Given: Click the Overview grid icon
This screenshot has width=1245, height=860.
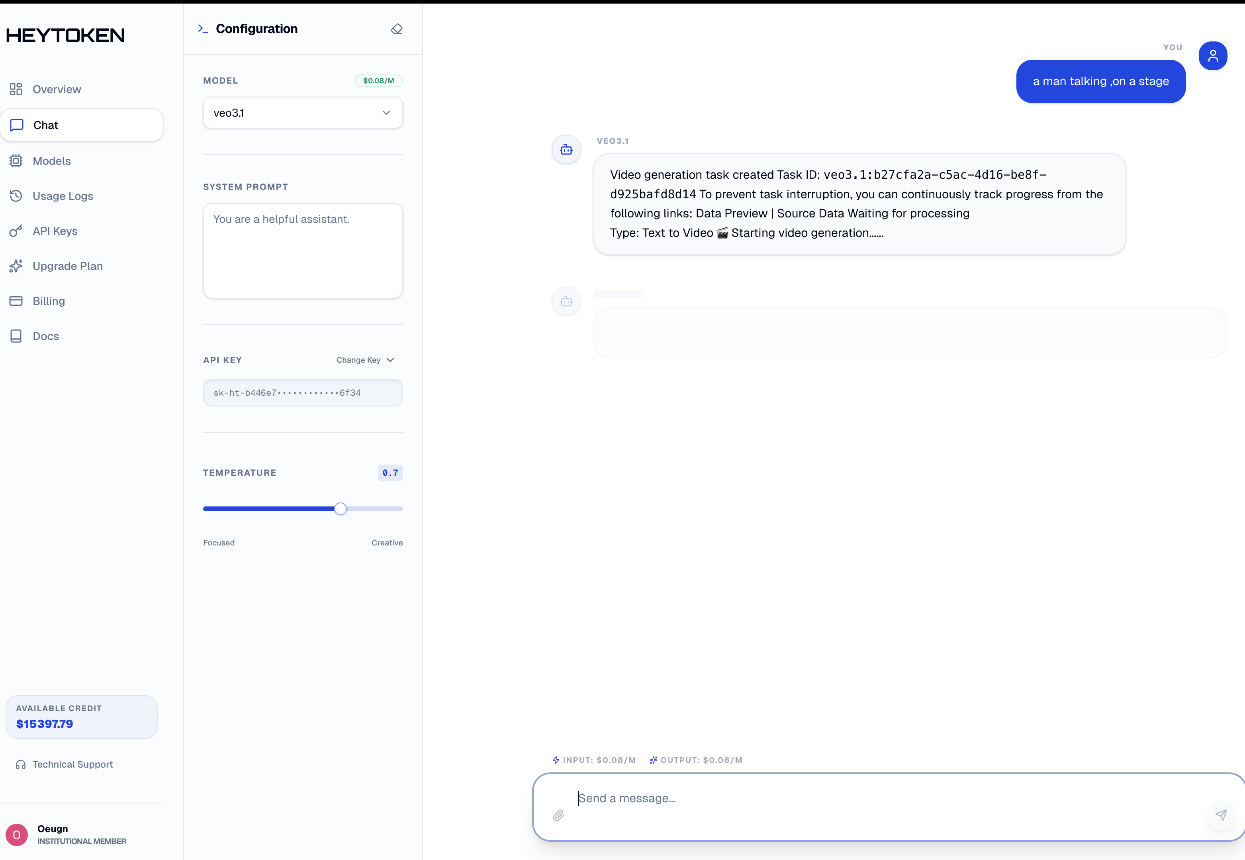Looking at the screenshot, I should click(16, 90).
